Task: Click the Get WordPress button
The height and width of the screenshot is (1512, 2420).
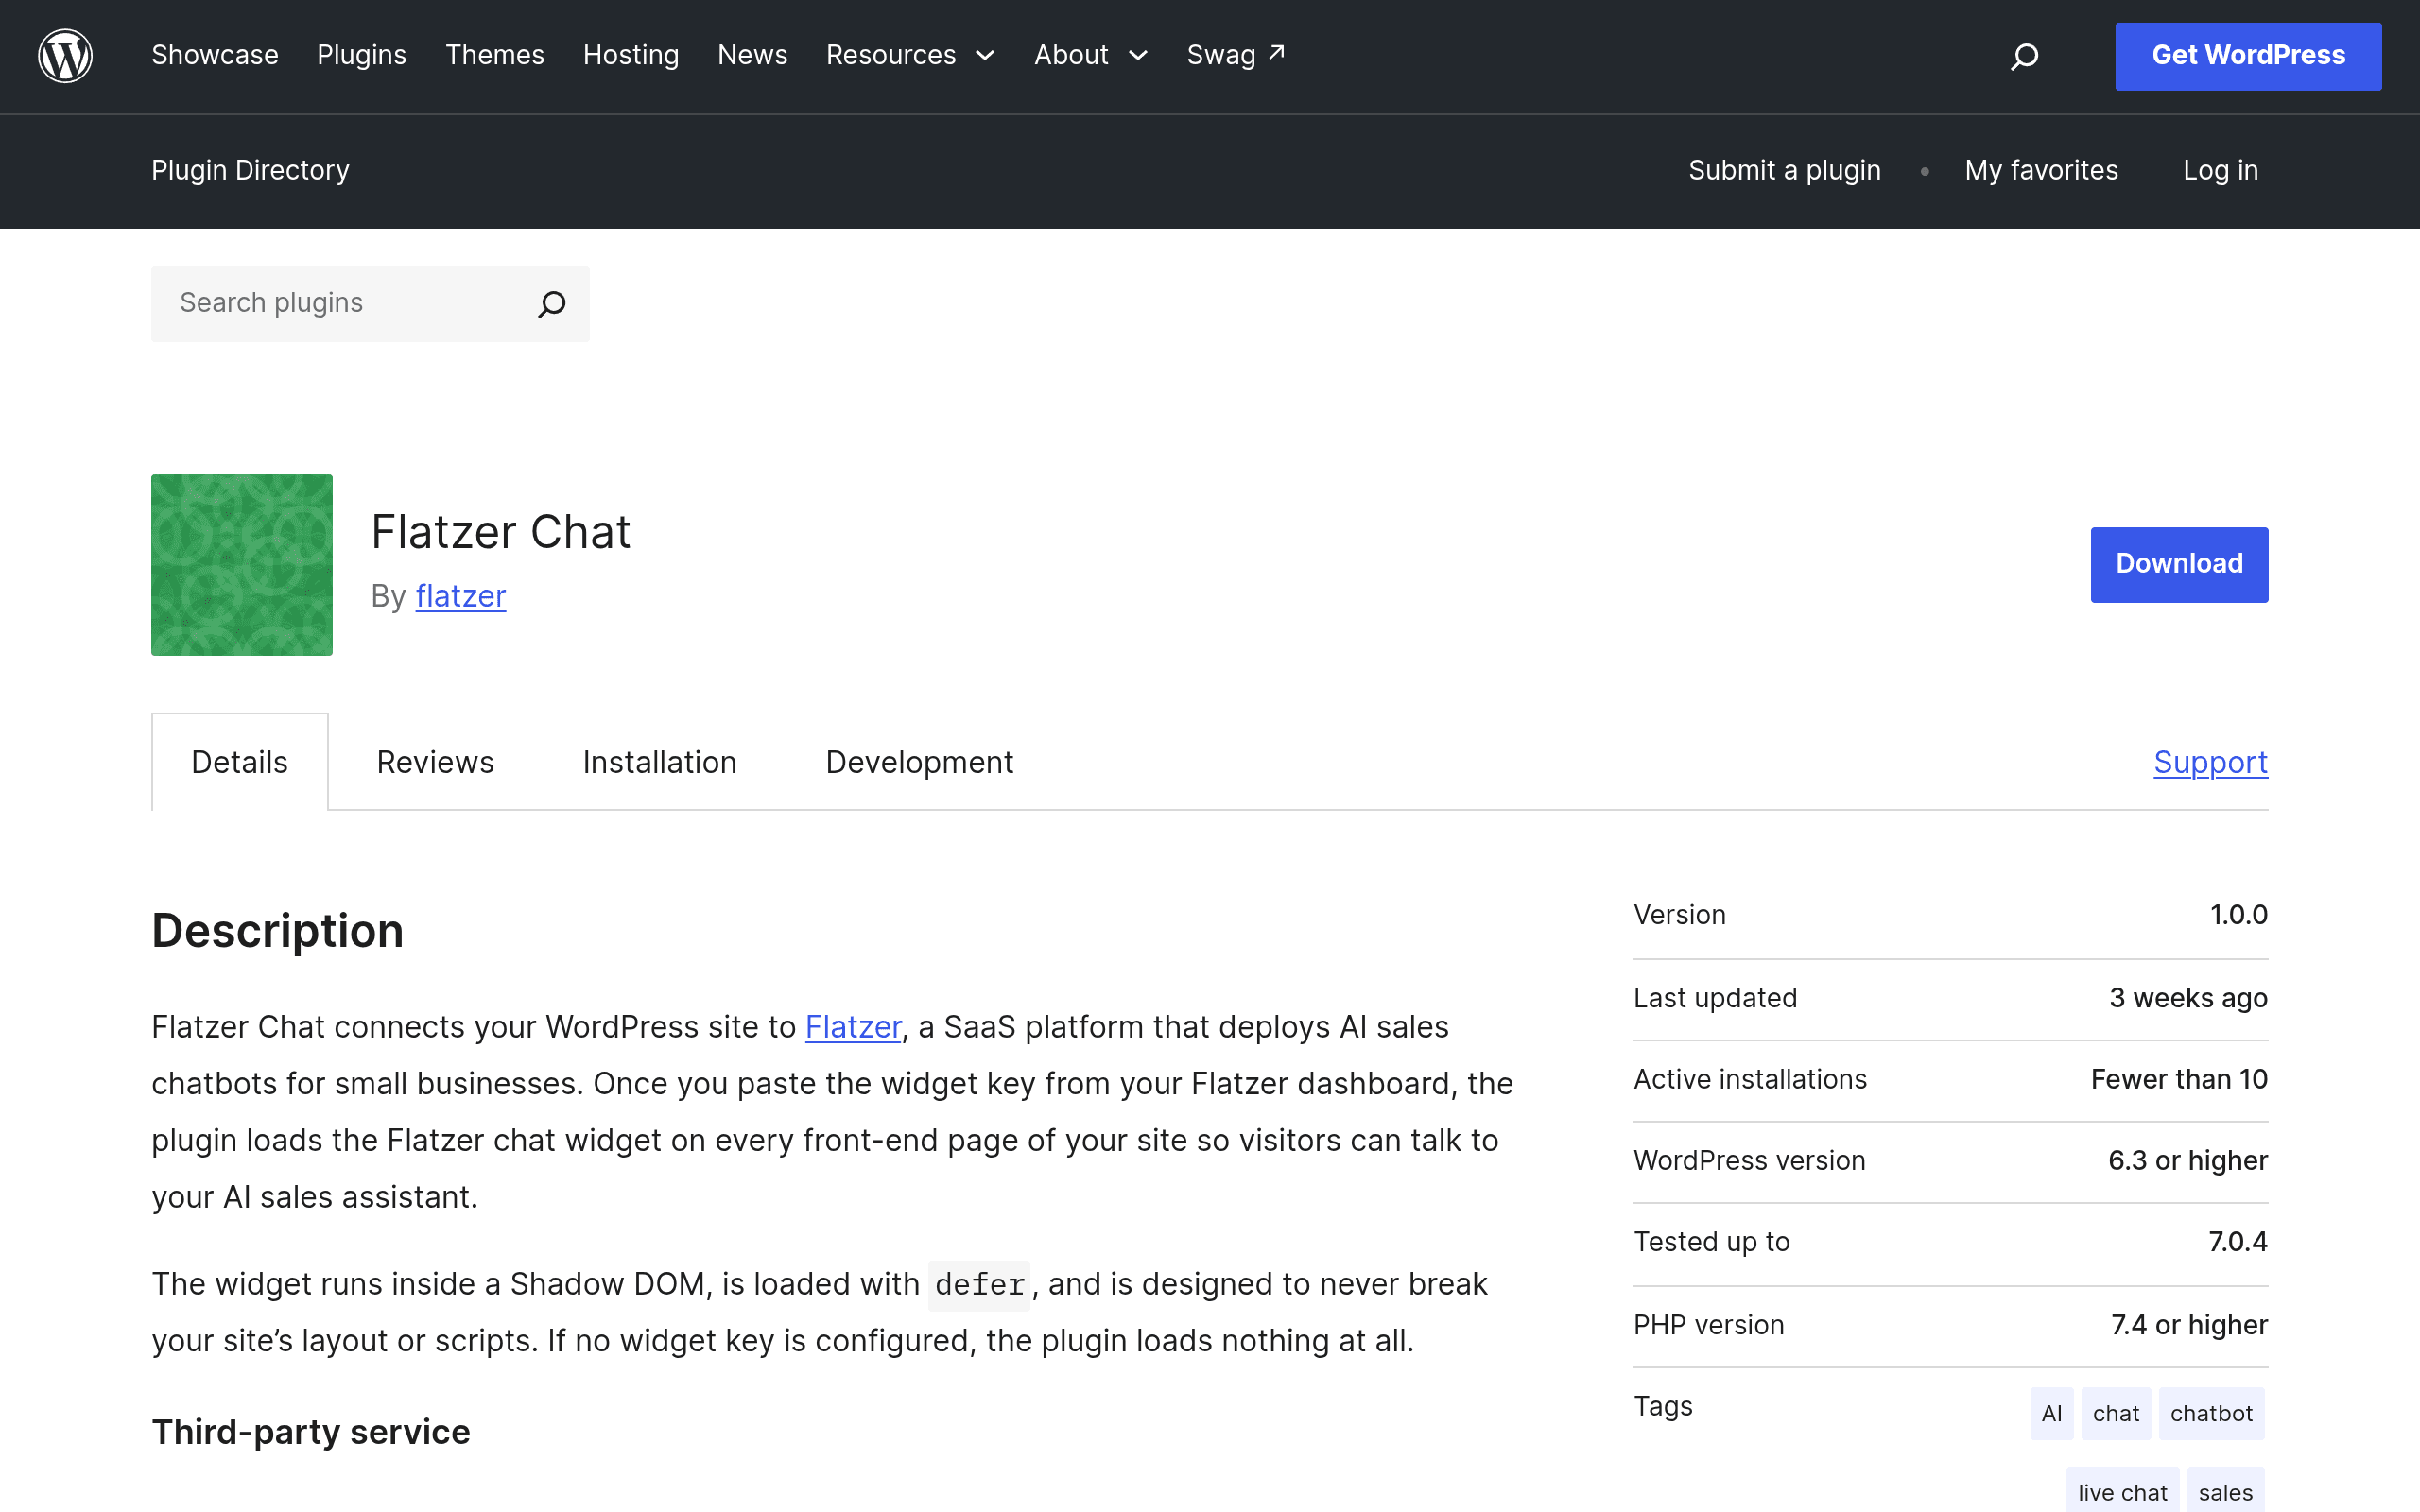Action: pyautogui.click(x=2248, y=56)
